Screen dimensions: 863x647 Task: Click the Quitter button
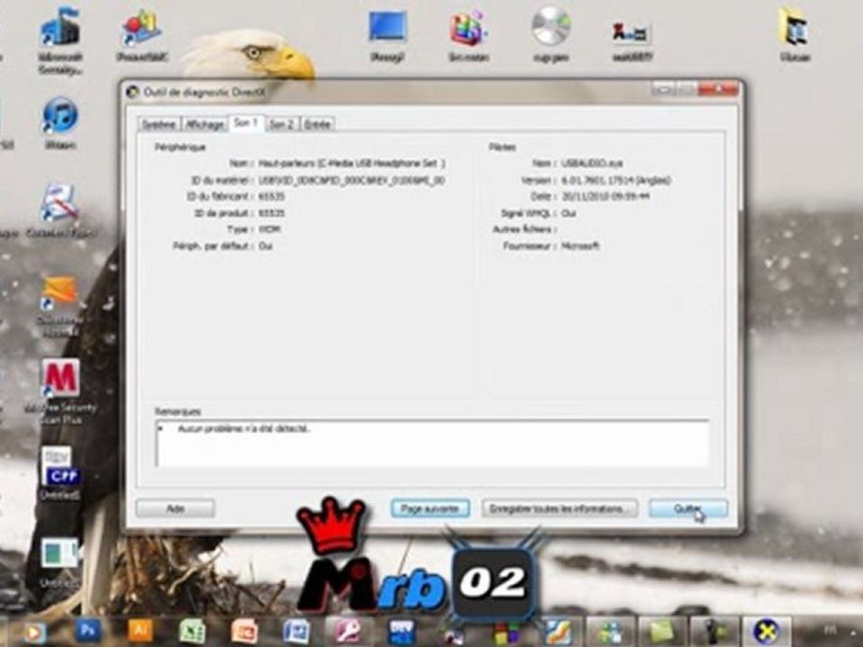[688, 509]
